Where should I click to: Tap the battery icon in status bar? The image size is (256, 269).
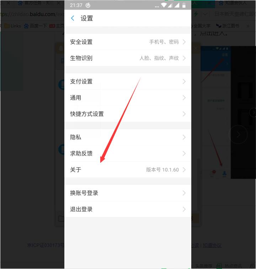click(x=184, y=5)
